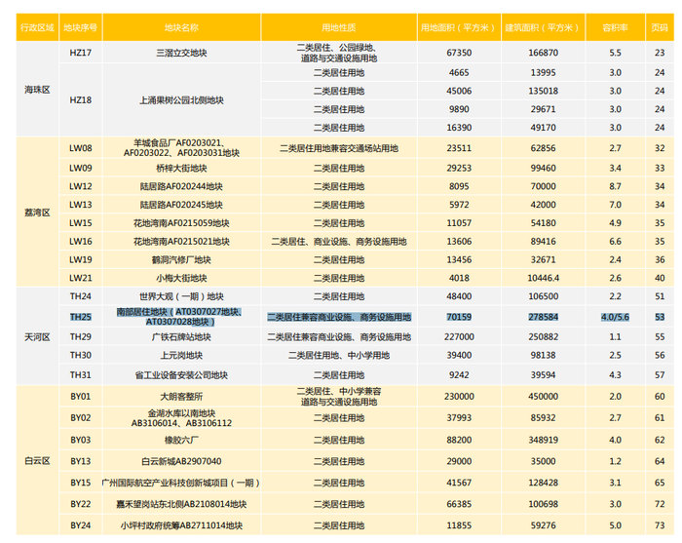This screenshot has height=543, width=682.
Task: Click plot name 白云新城AB2907040
Action: click(x=181, y=461)
